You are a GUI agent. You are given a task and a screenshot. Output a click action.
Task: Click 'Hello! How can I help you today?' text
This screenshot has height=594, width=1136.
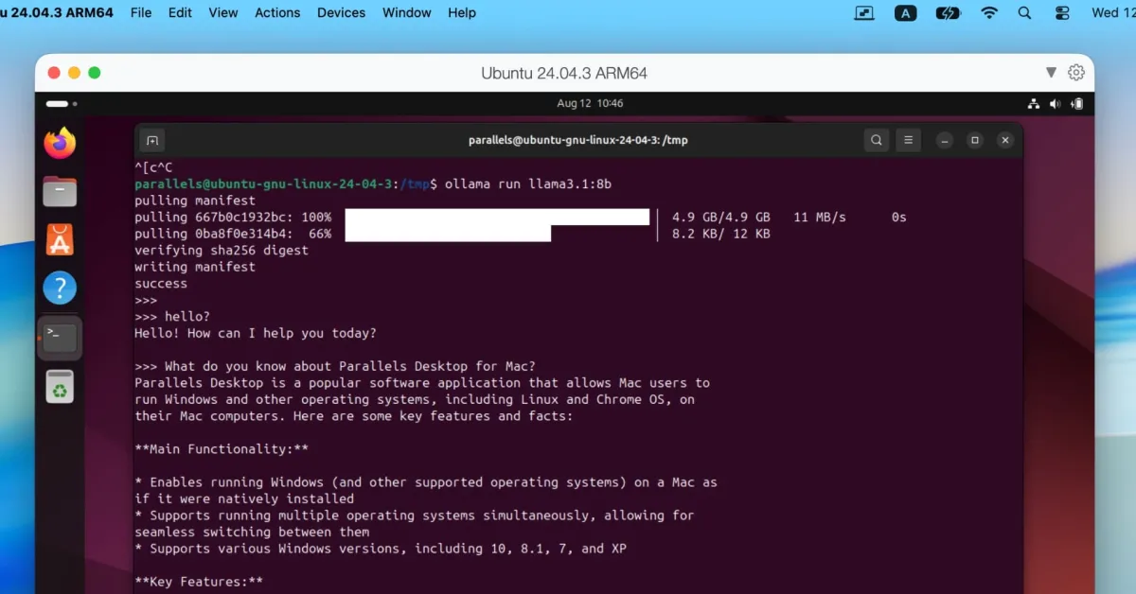[256, 333]
